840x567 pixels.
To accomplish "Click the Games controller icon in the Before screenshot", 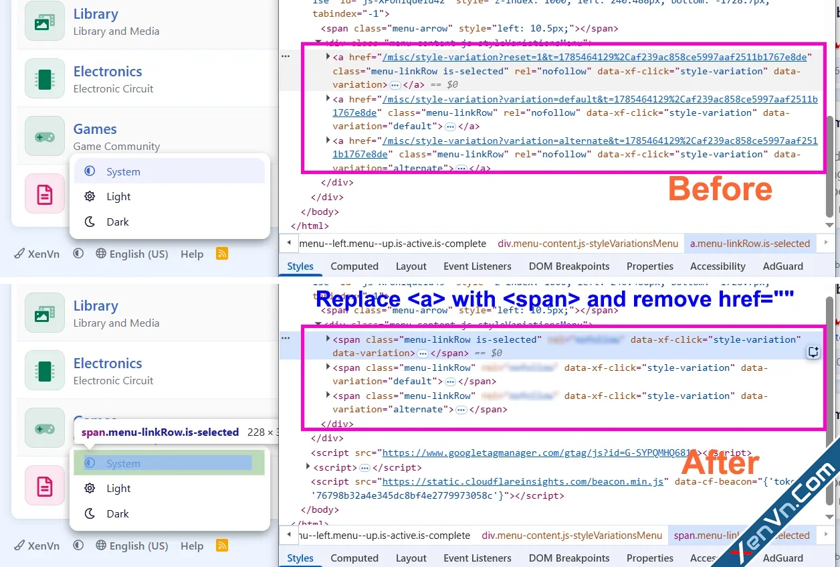I will (45, 137).
